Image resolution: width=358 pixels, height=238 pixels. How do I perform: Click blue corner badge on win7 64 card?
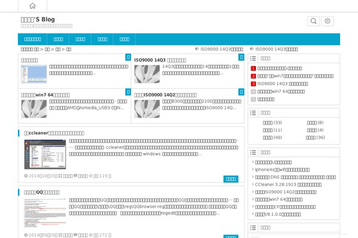(128, 92)
